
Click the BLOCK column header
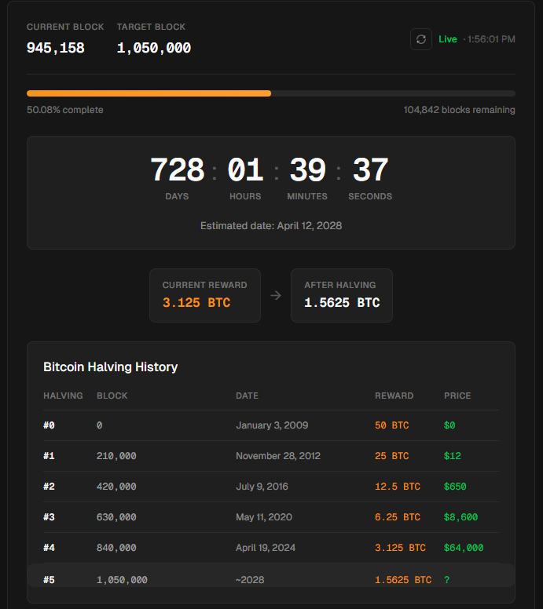point(112,396)
